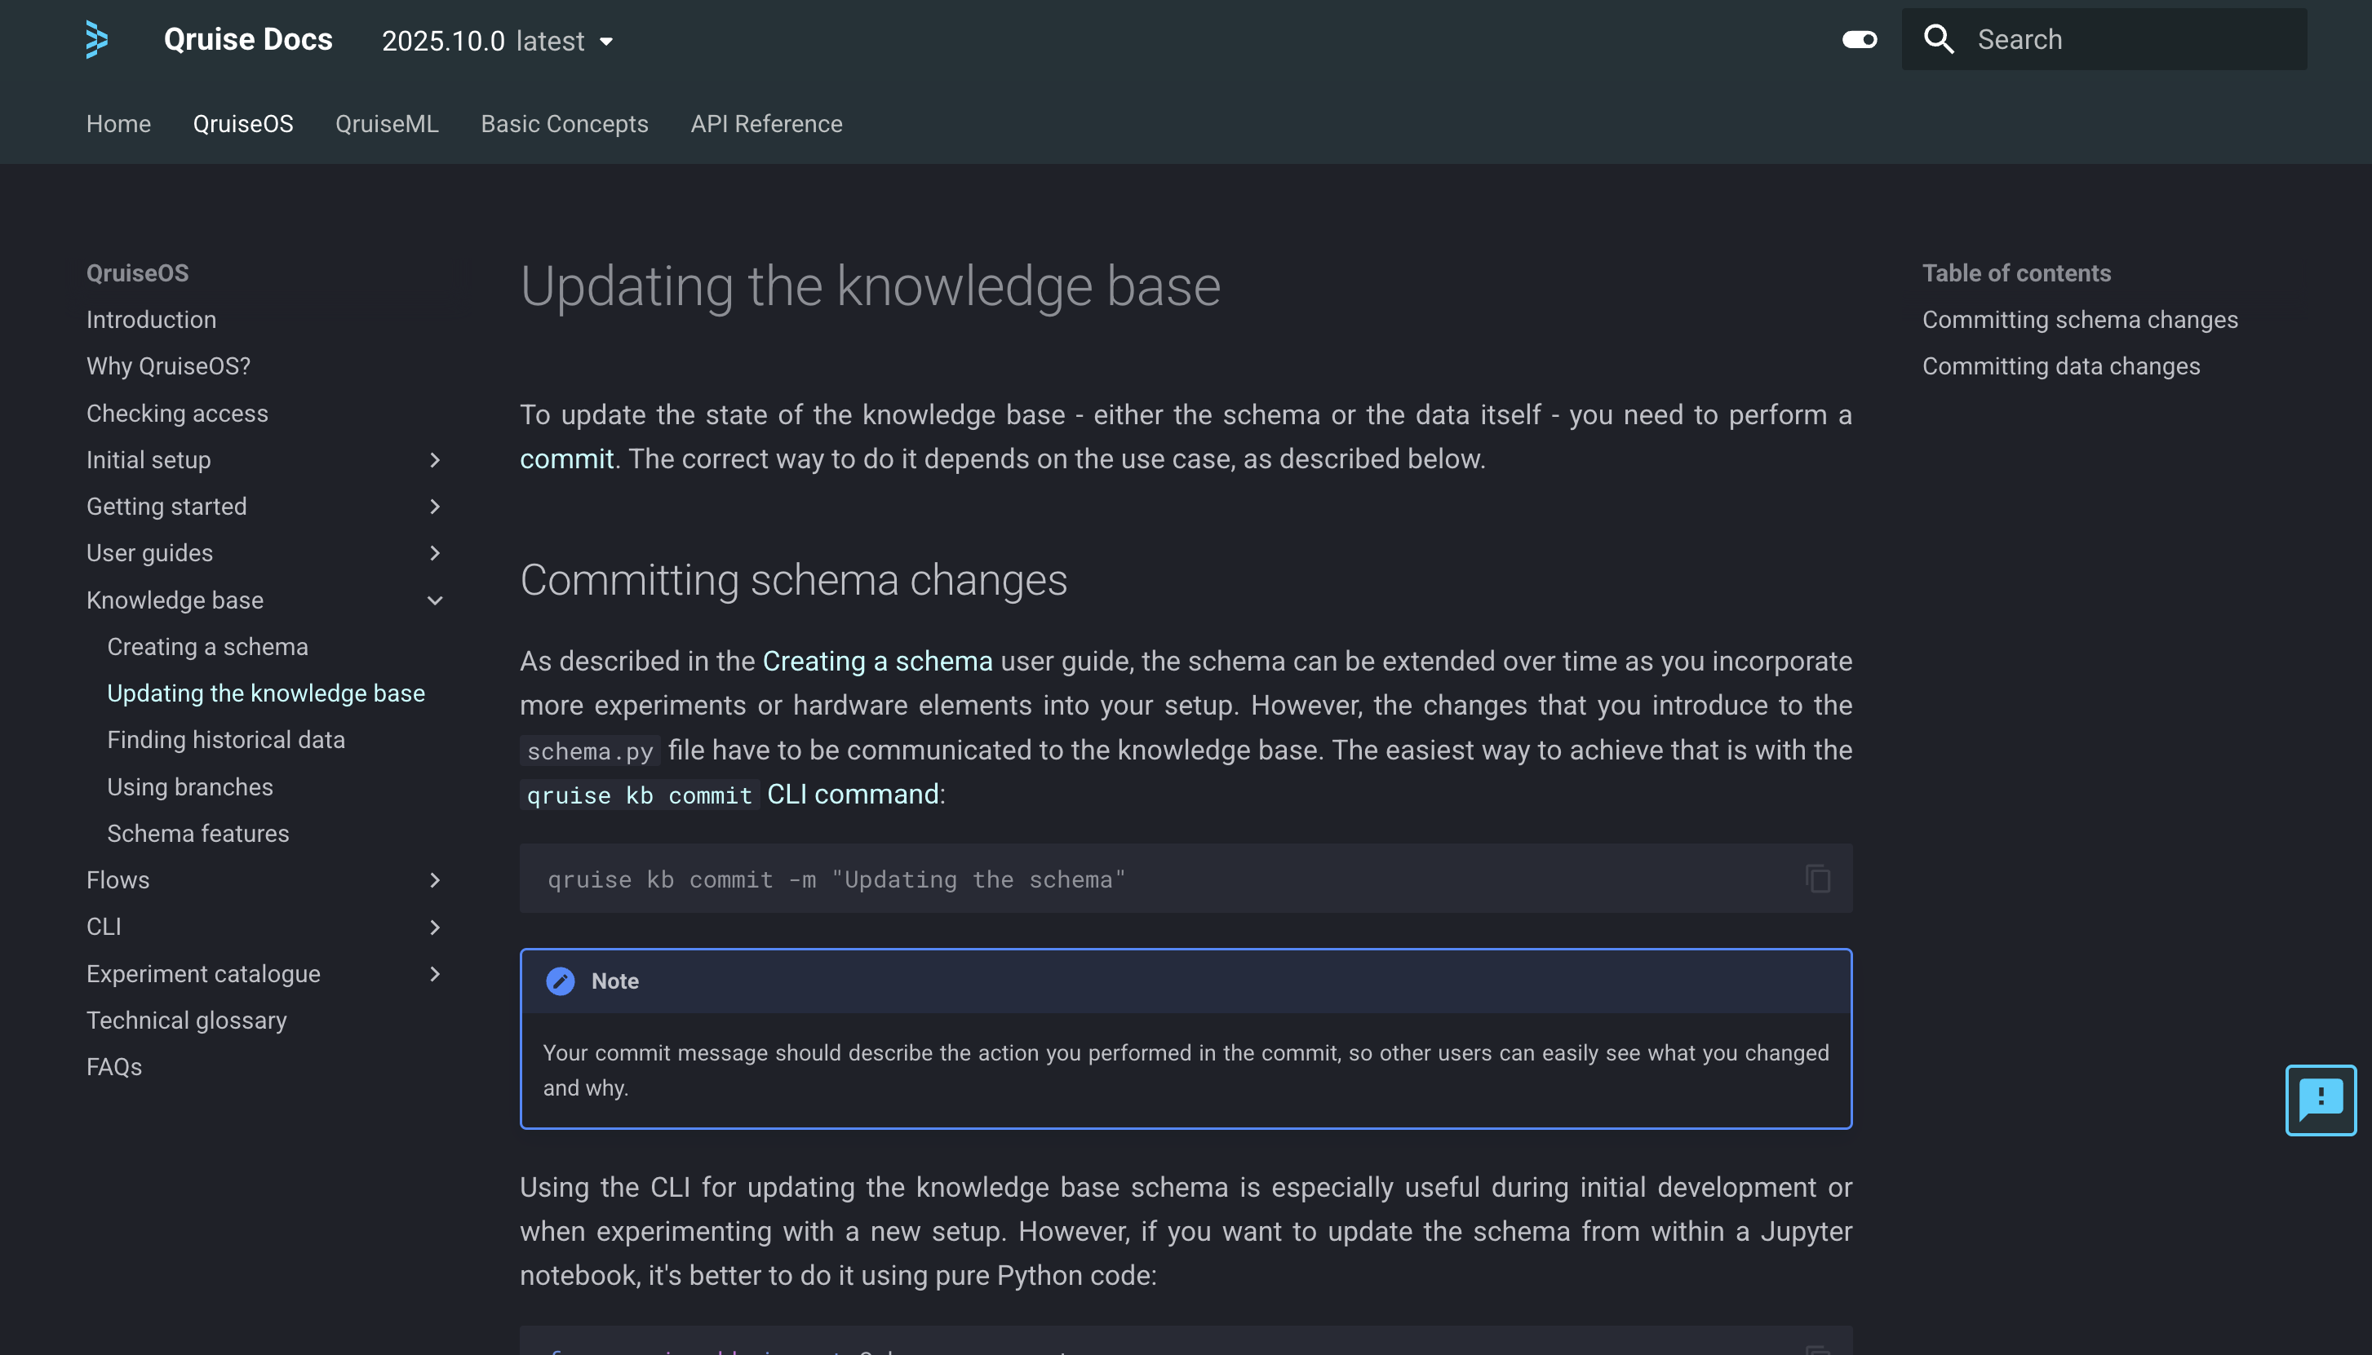The image size is (2372, 1355).
Task: Open the Creating a schema inline link
Action: [876, 661]
